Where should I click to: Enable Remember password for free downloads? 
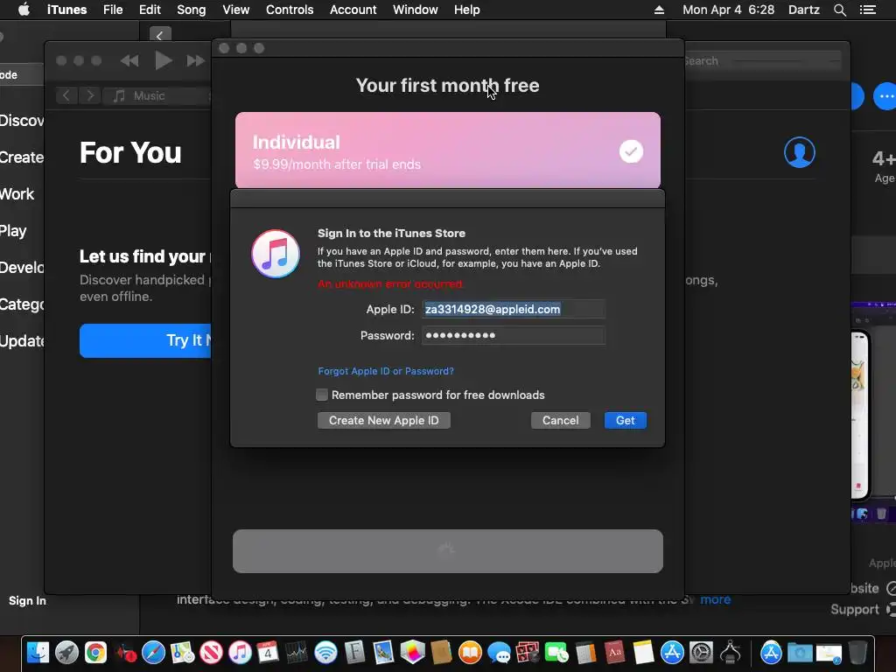(x=322, y=395)
